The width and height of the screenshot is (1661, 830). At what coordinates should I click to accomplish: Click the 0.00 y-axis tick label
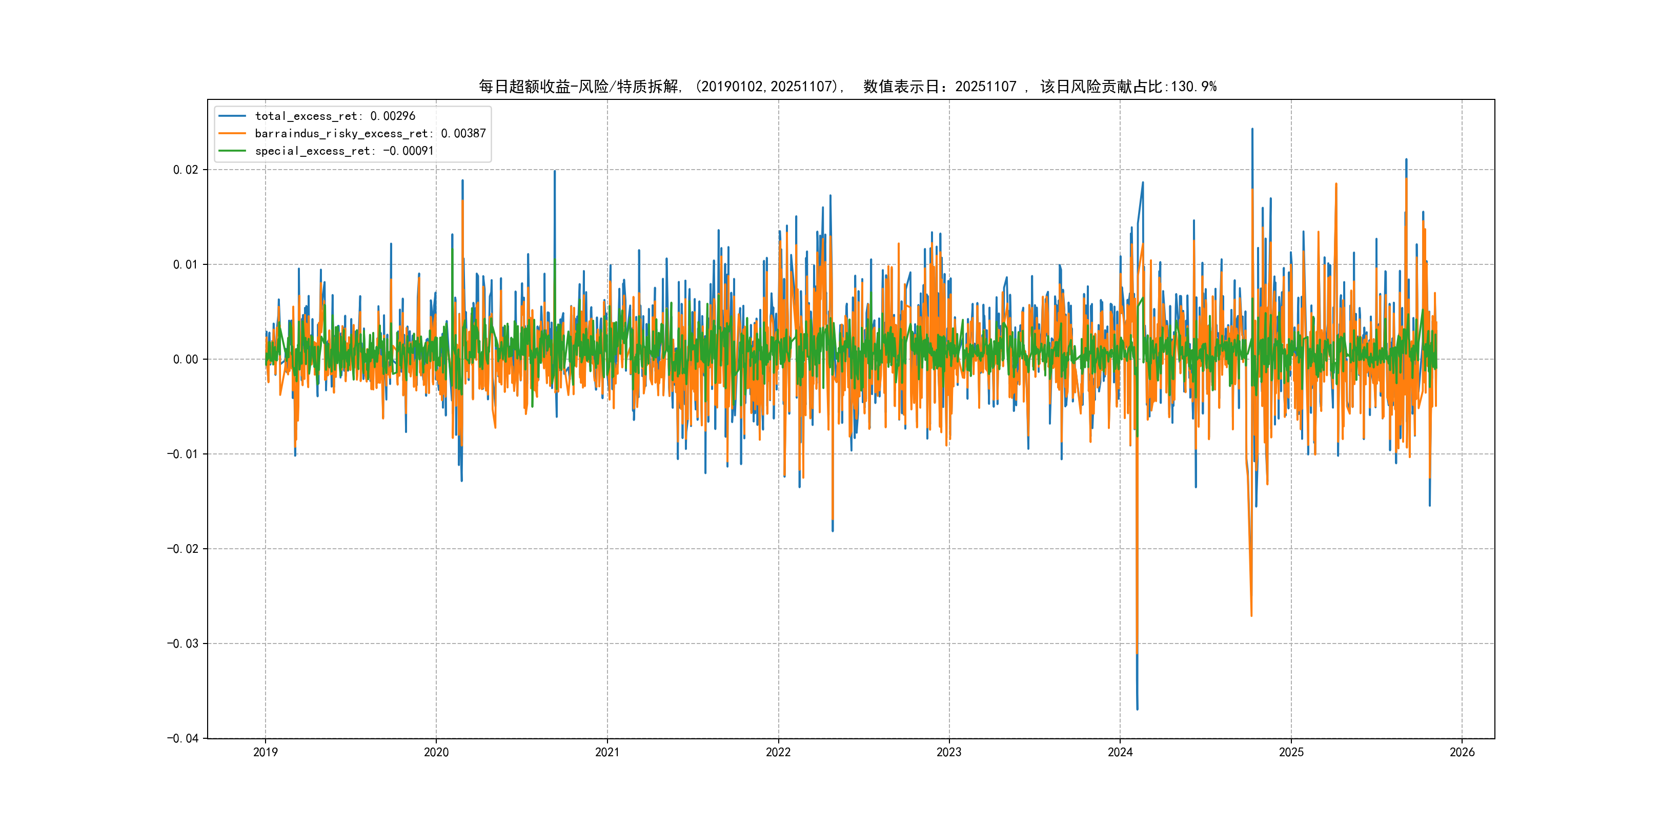click(x=185, y=360)
